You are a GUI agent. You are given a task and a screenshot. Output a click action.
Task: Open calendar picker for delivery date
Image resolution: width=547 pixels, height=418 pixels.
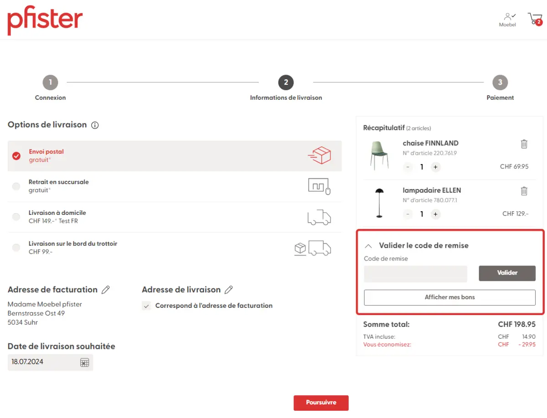[84, 362]
